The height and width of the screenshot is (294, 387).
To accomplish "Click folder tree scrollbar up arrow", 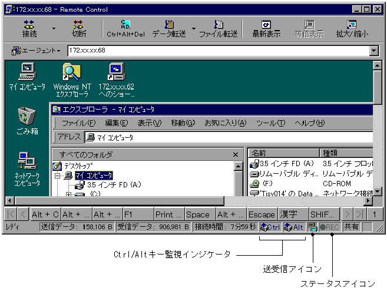I will click(x=238, y=166).
